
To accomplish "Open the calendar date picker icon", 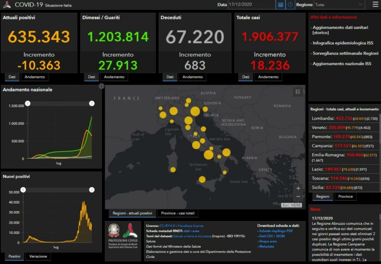I will point(280,4).
